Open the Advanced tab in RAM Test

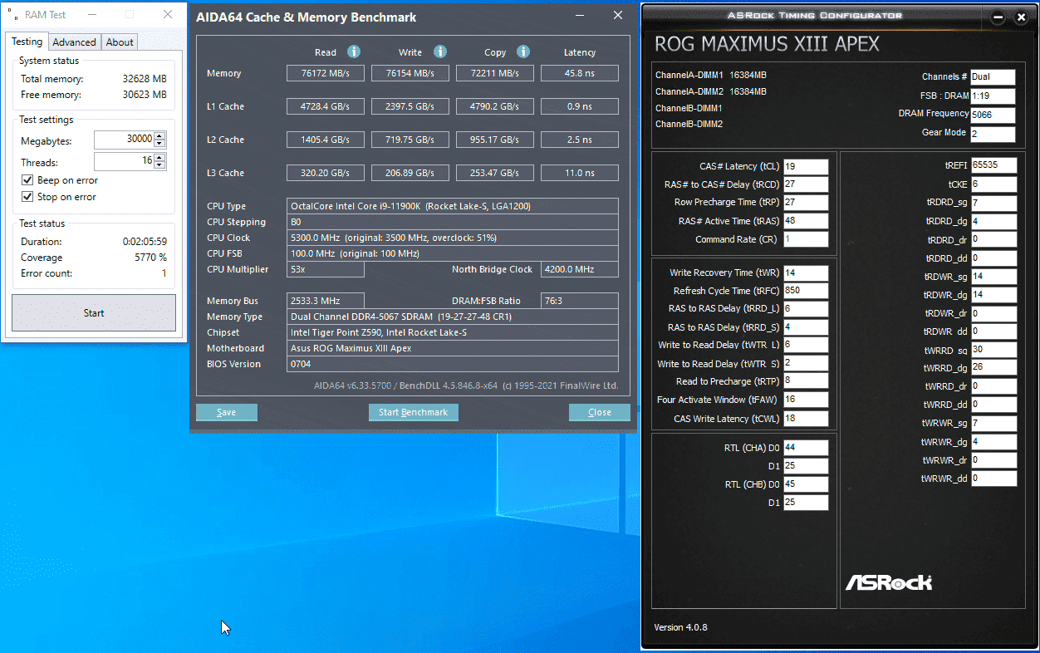coord(74,42)
